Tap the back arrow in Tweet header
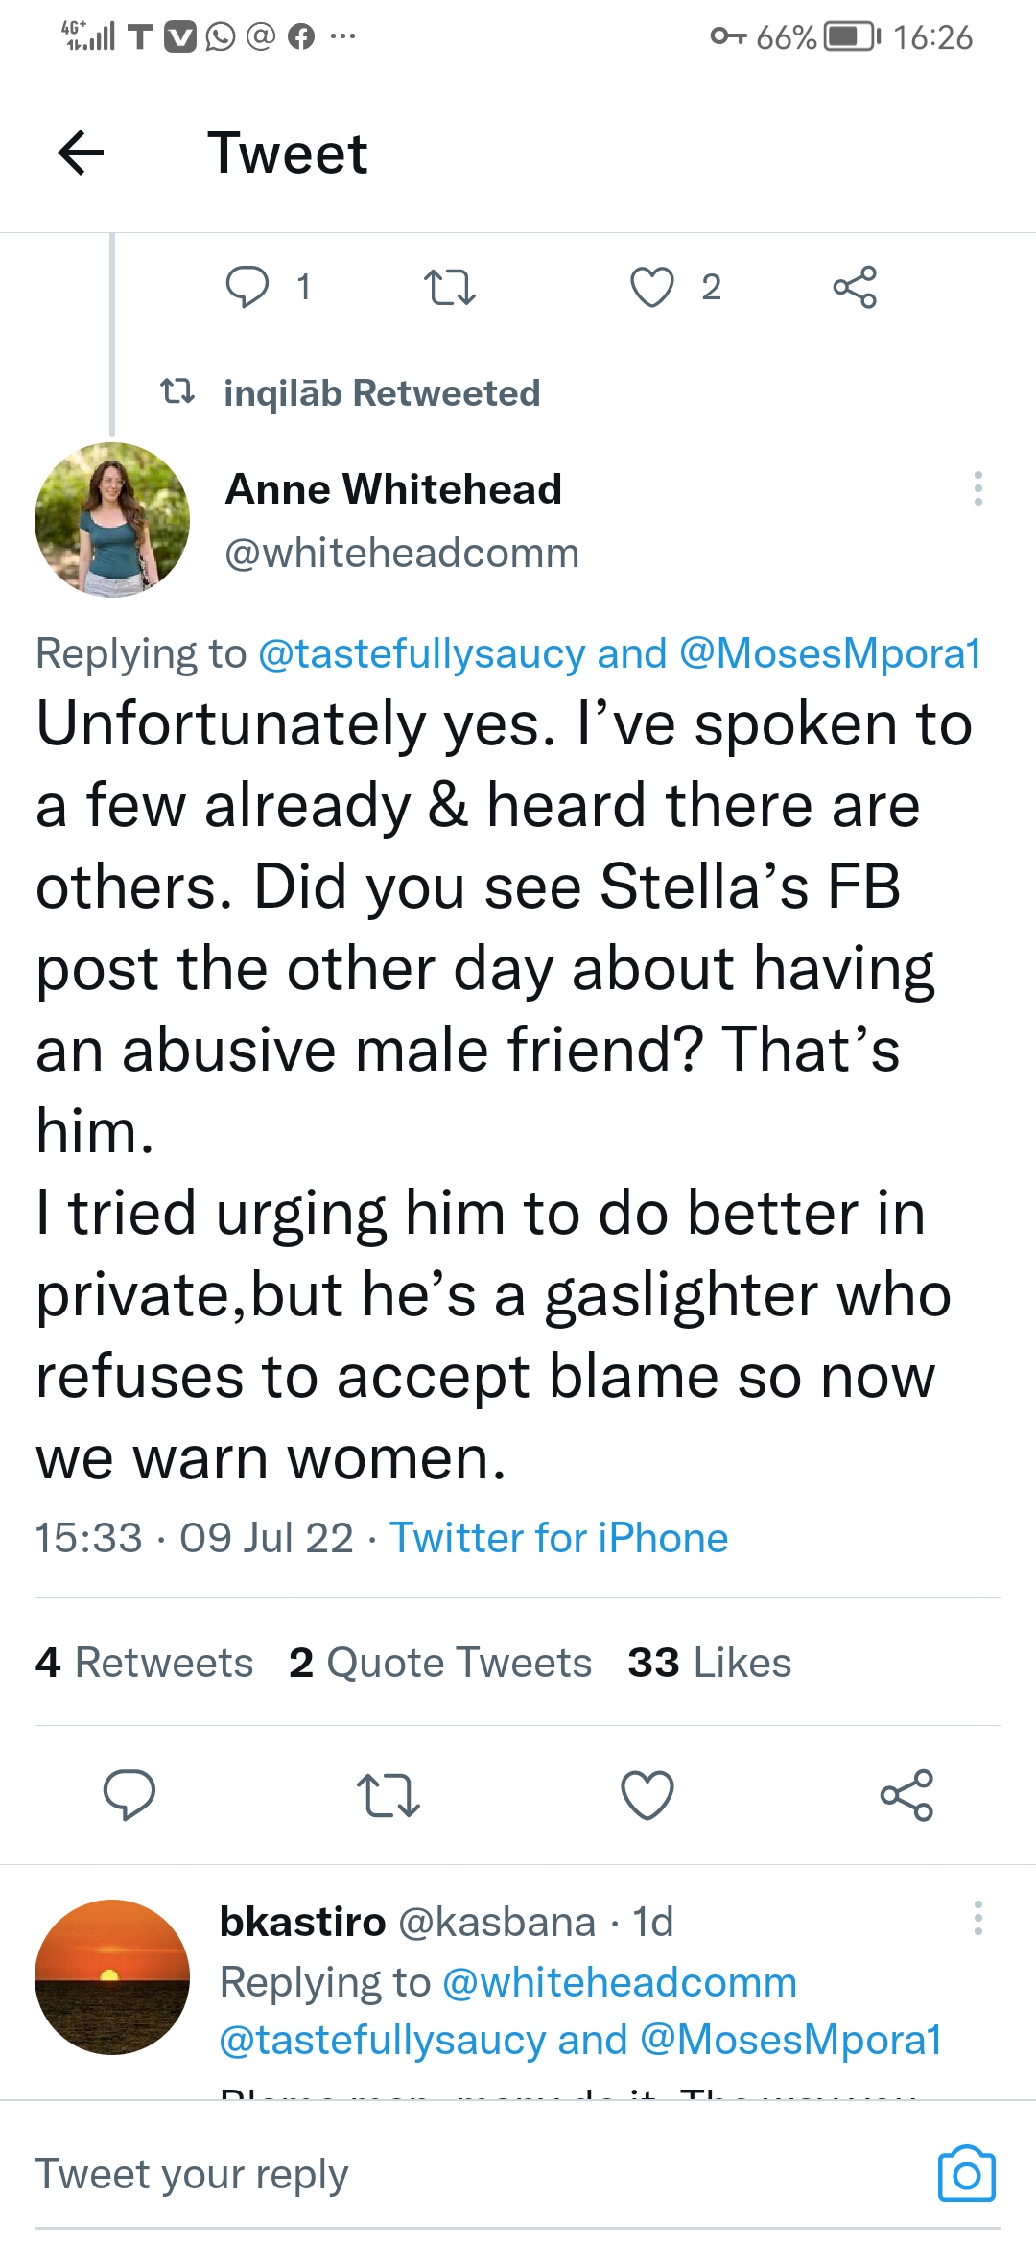Viewport: 1036px width, 2245px height. point(81,154)
